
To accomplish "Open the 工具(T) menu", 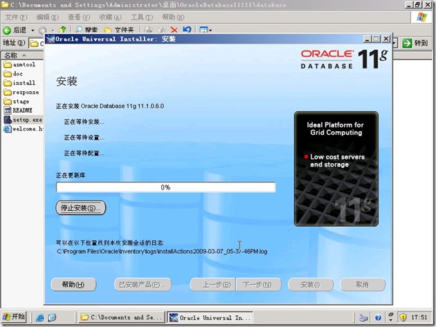I will 142,17.
